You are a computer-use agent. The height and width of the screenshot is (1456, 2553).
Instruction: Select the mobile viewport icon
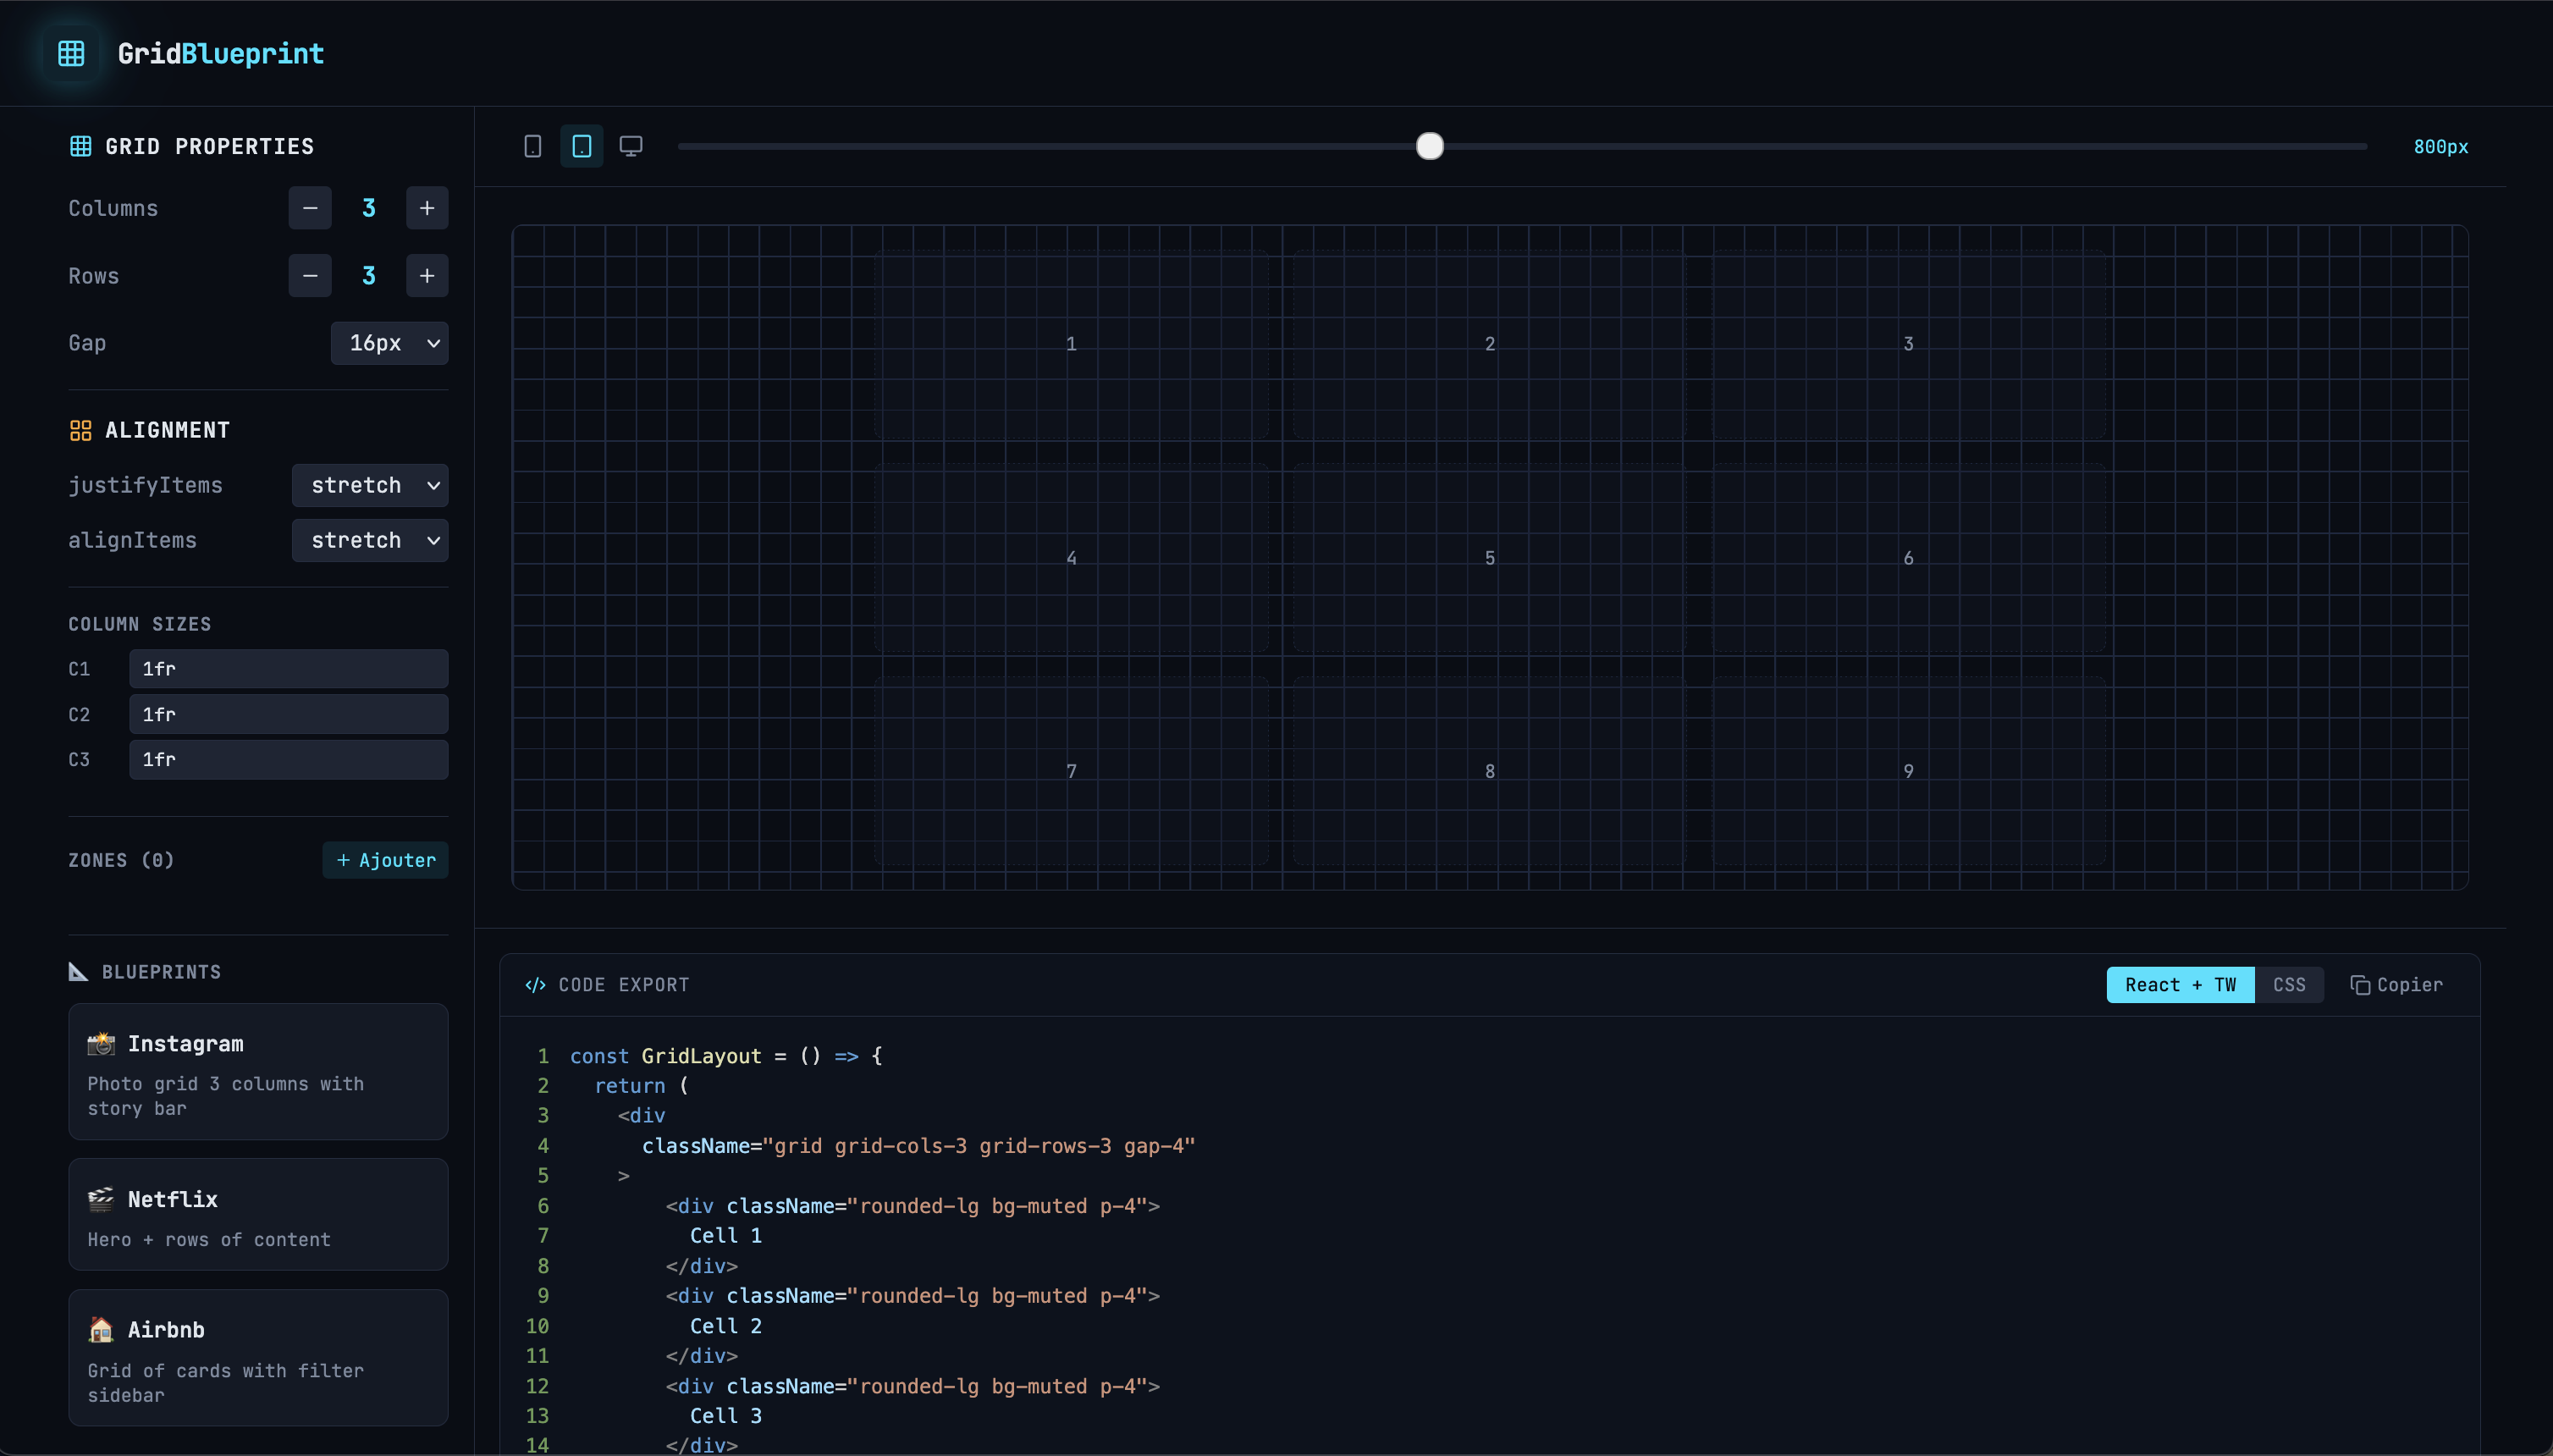click(x=533, y=146)
